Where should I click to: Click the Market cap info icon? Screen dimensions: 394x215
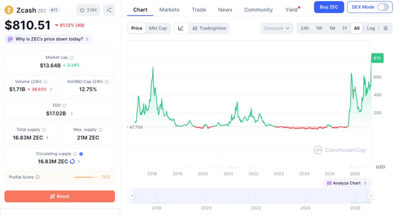click(x=71, y=58)
